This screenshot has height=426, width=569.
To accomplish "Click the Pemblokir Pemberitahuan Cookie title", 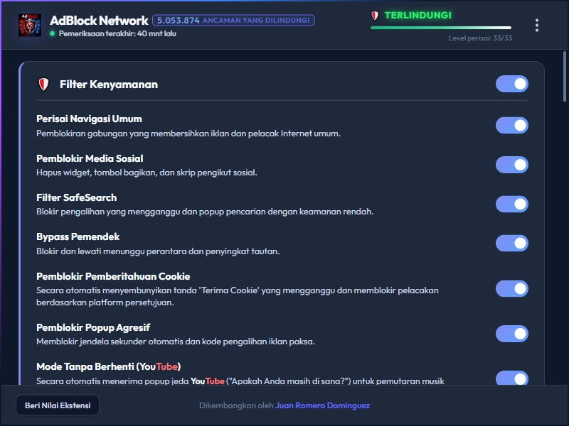I will (113, 276).
